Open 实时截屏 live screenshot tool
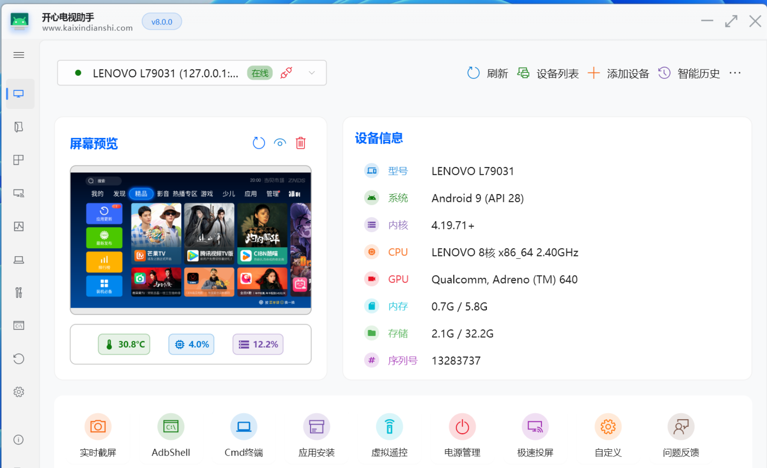This screenshot has height=468, width=767. coord(98,435)
